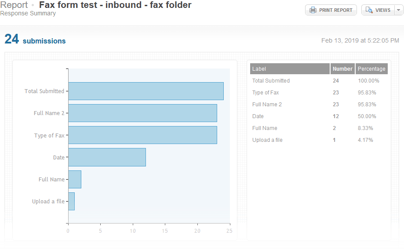Click the Label column header
Viewport: 404px width, 249px height.
pos(290,69)
